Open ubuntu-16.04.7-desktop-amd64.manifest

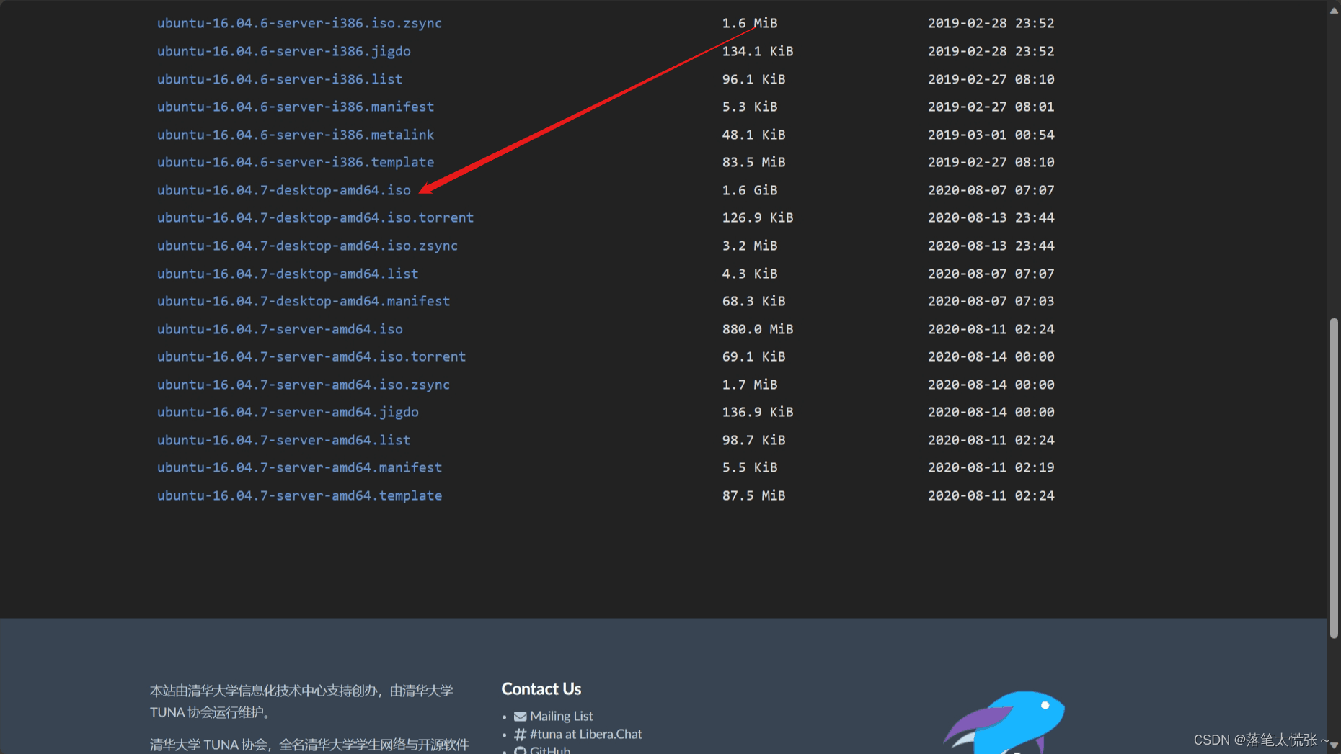(304, 301)
